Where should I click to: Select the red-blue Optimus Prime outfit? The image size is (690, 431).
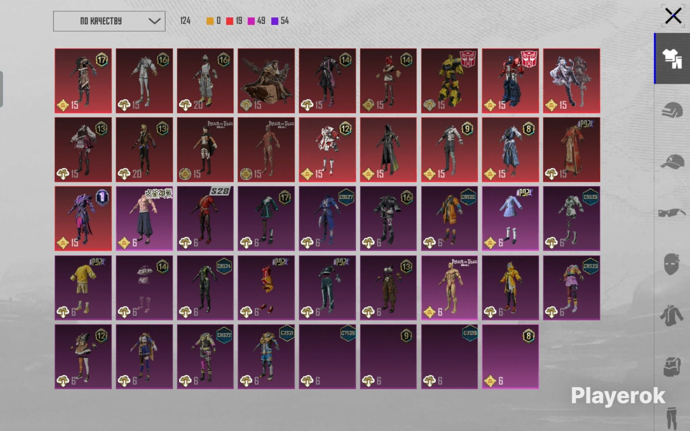coord(511,81)
